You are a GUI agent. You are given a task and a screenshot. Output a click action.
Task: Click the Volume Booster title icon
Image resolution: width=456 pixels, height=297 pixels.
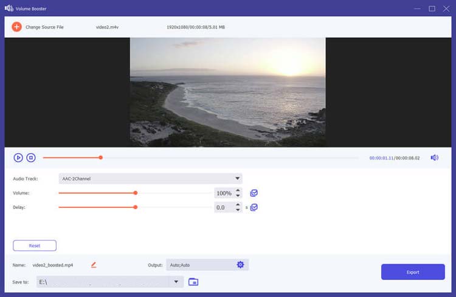click(9, 8)
